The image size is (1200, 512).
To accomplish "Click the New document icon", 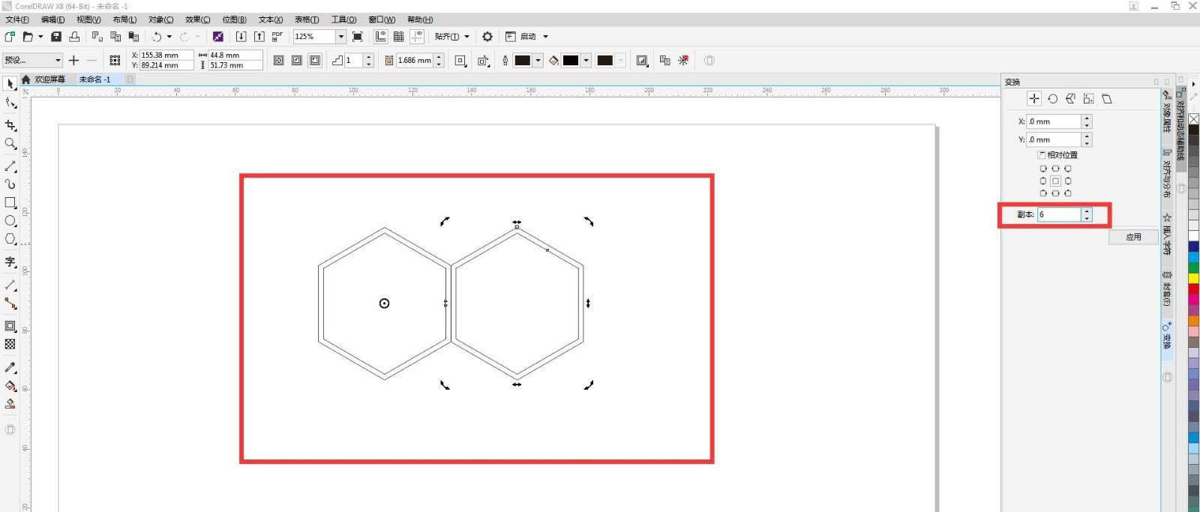I will pos(10,36).
